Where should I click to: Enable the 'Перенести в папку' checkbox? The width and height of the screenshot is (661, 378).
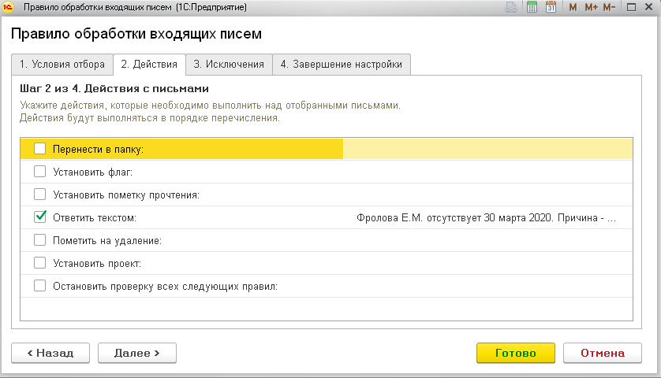point(40,149)
